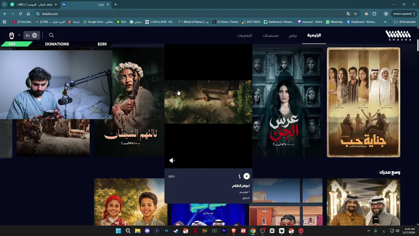
Task: Launch Photoshop from the taskbar
Action: coord(166,231)
